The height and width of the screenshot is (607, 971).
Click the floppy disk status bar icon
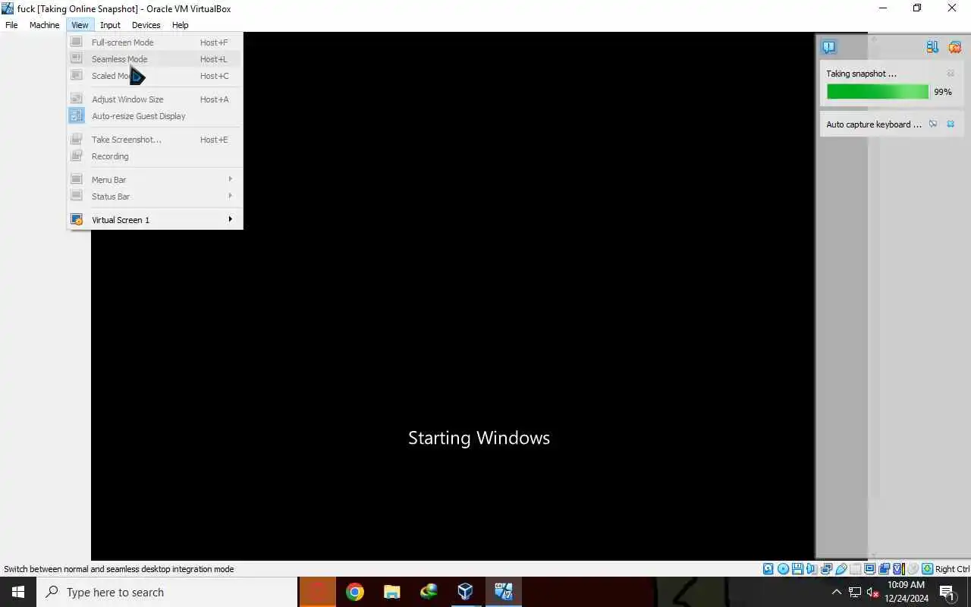click(797, 569)
